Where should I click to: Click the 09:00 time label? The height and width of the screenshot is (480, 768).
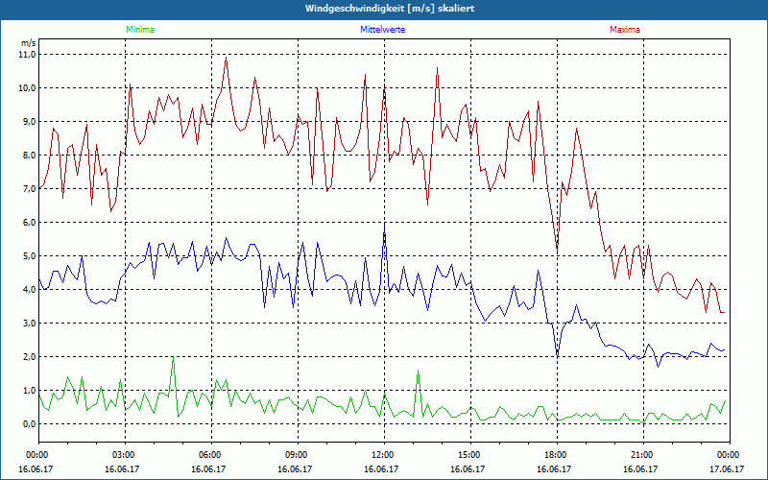[295, 455]
